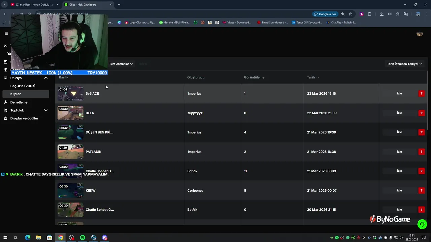The height and width of the screenshot is (242, 431).
Task: Delete the 5v5 ACE clip
Action: [x=421, y=93]
